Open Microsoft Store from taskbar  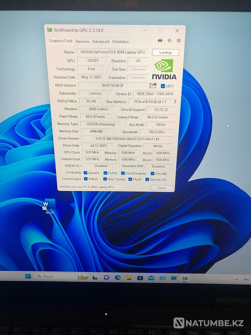point(140,277)
